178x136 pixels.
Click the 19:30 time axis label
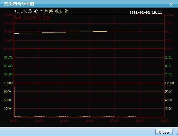140,121
